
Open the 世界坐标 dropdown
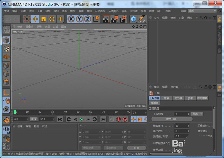[91, 148]
